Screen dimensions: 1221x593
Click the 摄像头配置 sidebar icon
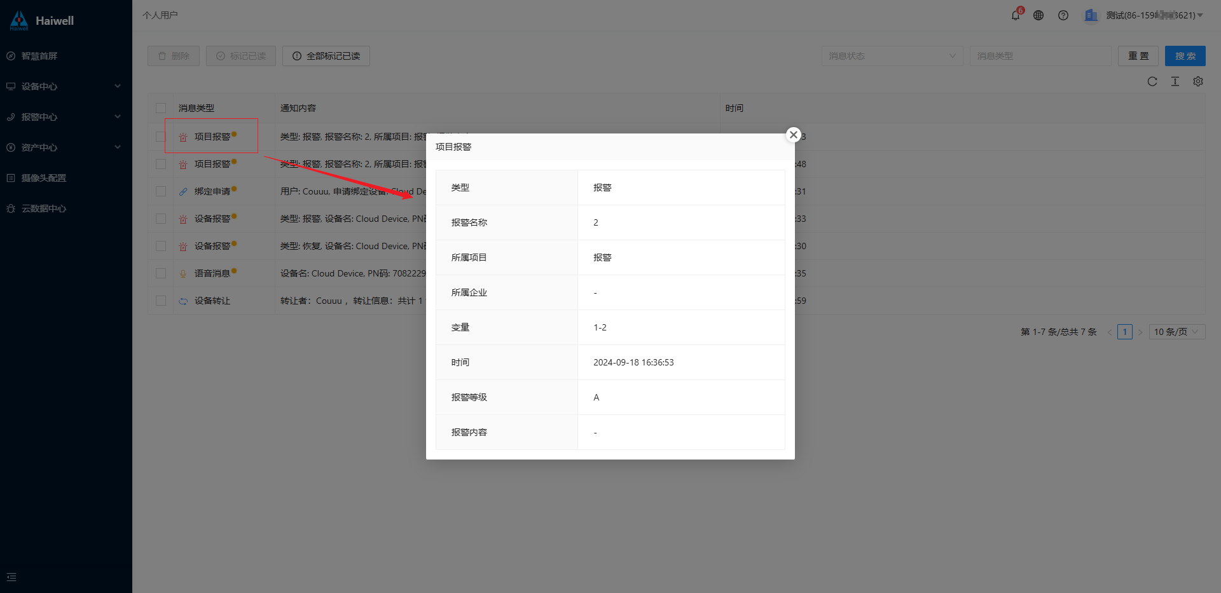(11, 178)
